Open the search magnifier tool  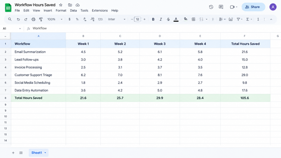pyautogui.click(x=10, y=19)
